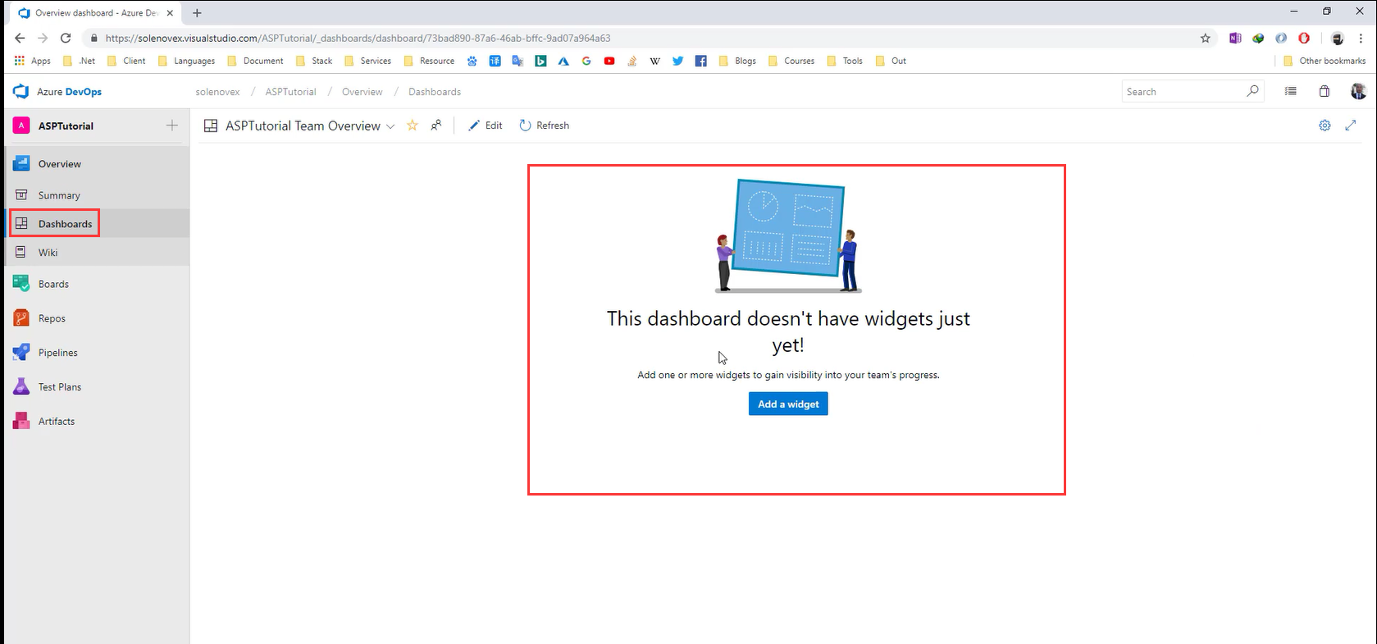Screen dimensions: 1377x644
Task: Click the plus next to ASPTutorial project
Action: [x=171, y=126]
